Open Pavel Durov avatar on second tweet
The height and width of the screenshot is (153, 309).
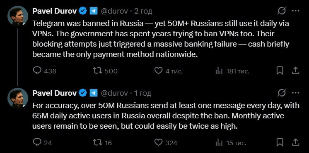18,98
